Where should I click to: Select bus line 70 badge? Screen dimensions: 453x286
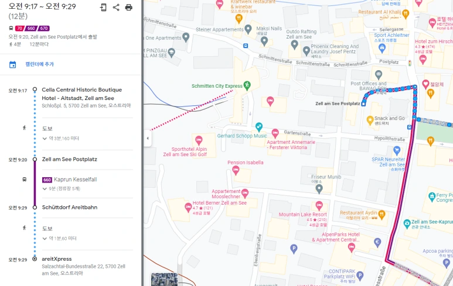pyautogui.click(x=19, y=28)
